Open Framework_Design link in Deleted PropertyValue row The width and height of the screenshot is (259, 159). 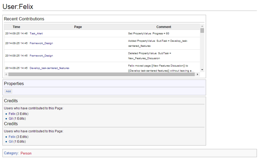(41, 56)
